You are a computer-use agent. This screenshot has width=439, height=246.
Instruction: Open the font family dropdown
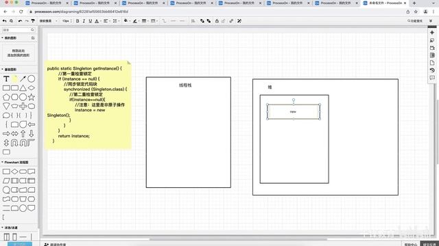[x=48, y=21]
